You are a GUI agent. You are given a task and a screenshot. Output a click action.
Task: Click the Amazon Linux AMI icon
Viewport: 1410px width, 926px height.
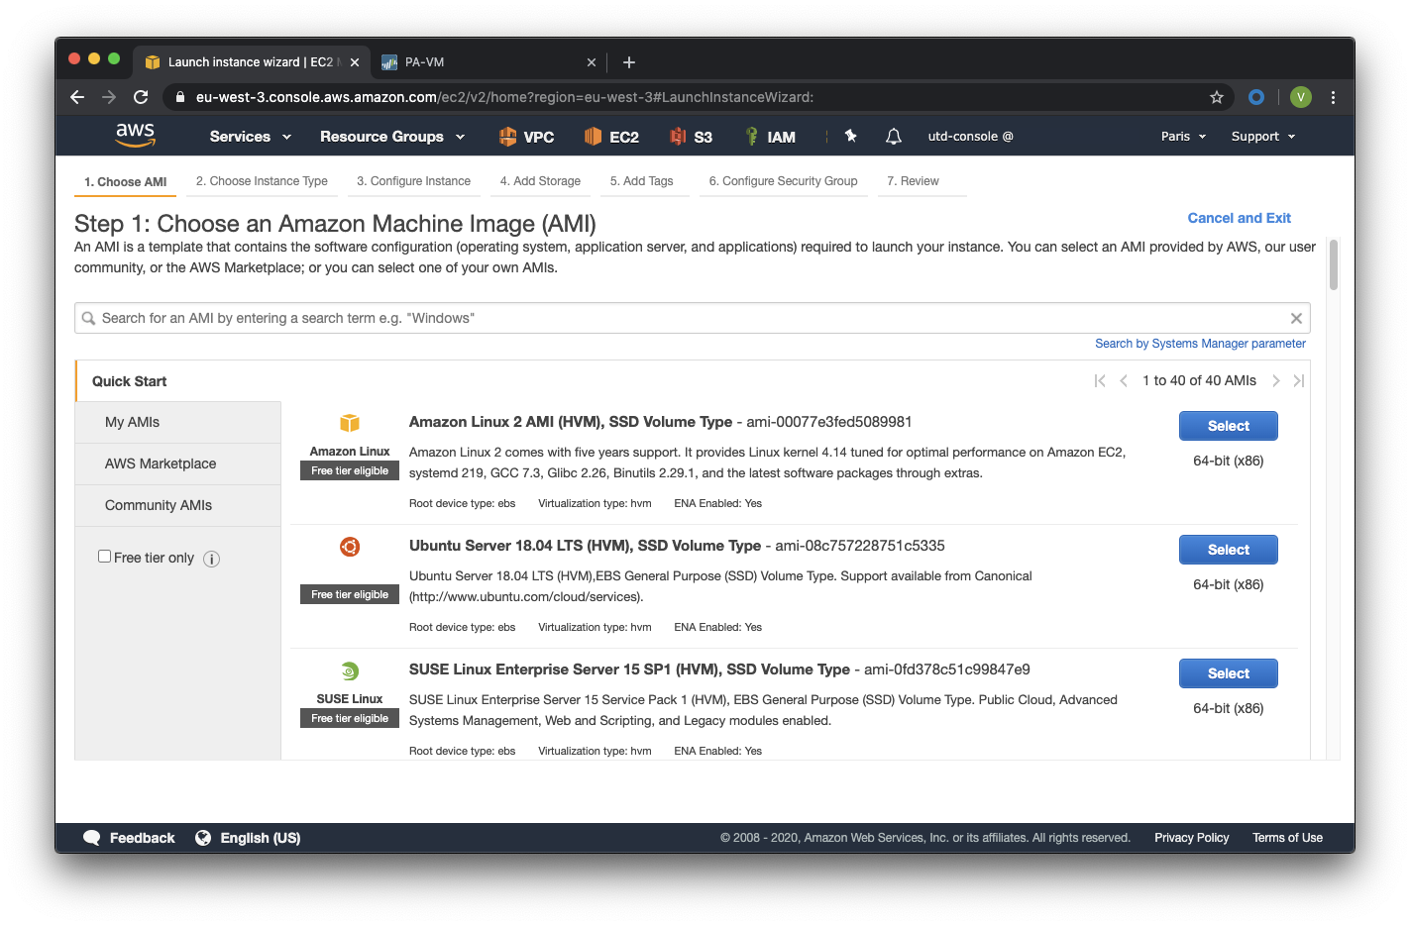(x=350, y=423)
